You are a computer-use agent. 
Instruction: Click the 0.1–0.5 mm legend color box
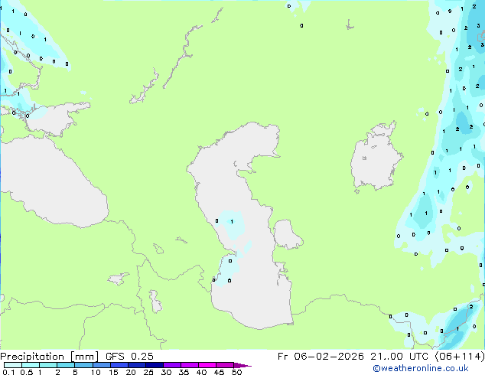(x=13, y=365)
